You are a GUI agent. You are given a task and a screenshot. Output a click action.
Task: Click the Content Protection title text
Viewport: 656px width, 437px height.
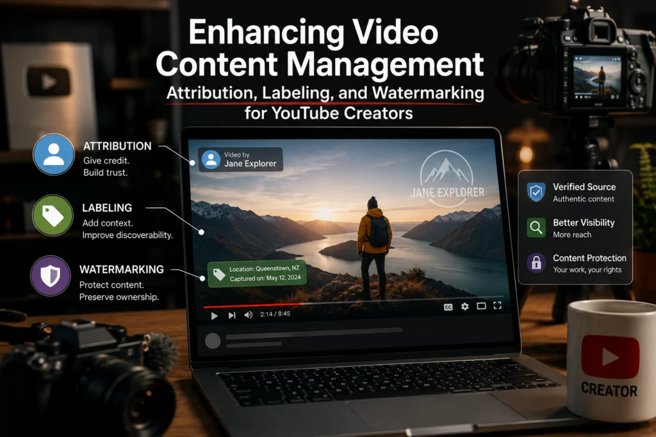pyautogui.click(x=589, y=258)
